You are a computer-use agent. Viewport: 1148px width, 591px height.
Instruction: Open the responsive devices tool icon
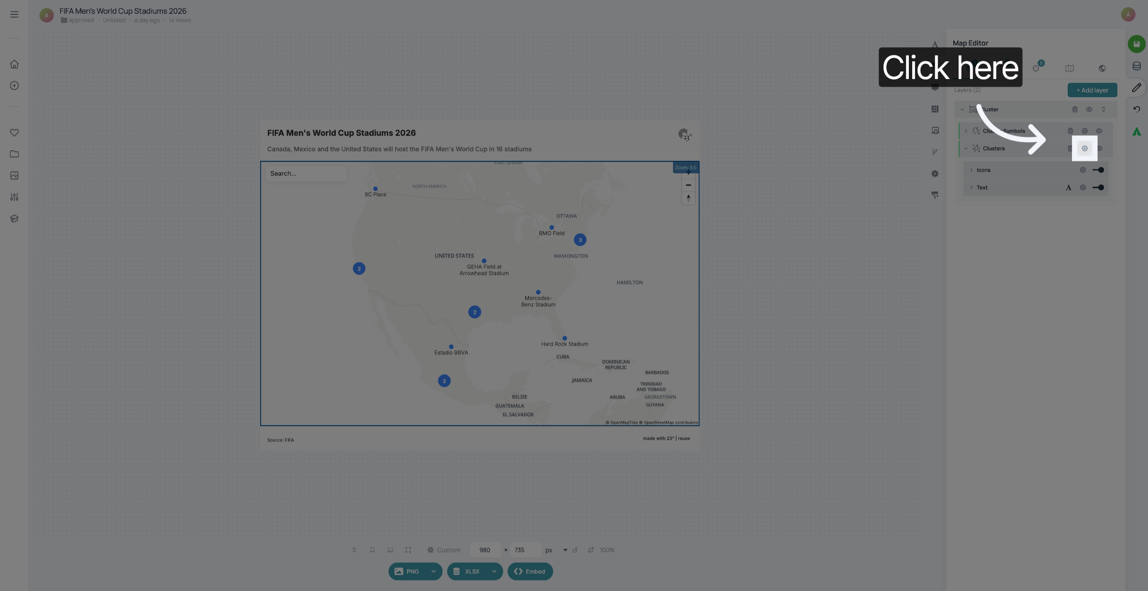[935, 131]
